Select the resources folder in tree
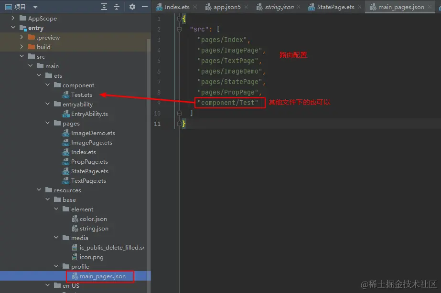This screenshot has height=293, width=441. pyautogui.click(x=67, y=190)
